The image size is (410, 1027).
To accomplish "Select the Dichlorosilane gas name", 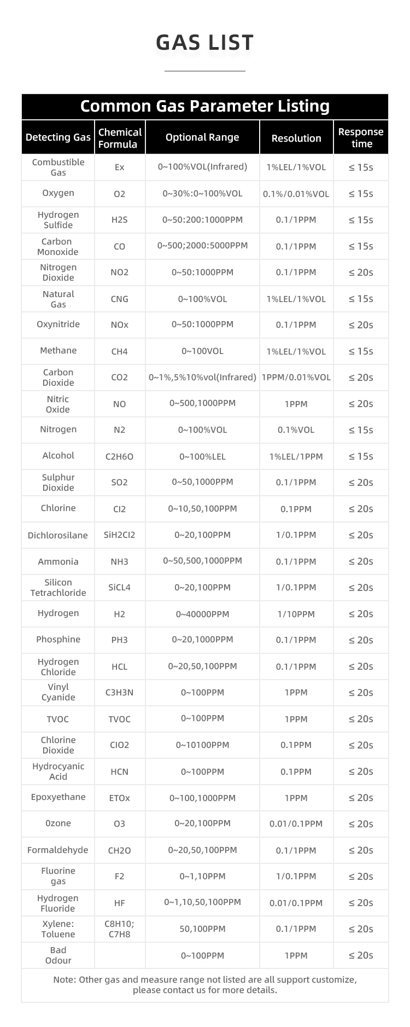I will click(58, 535).
